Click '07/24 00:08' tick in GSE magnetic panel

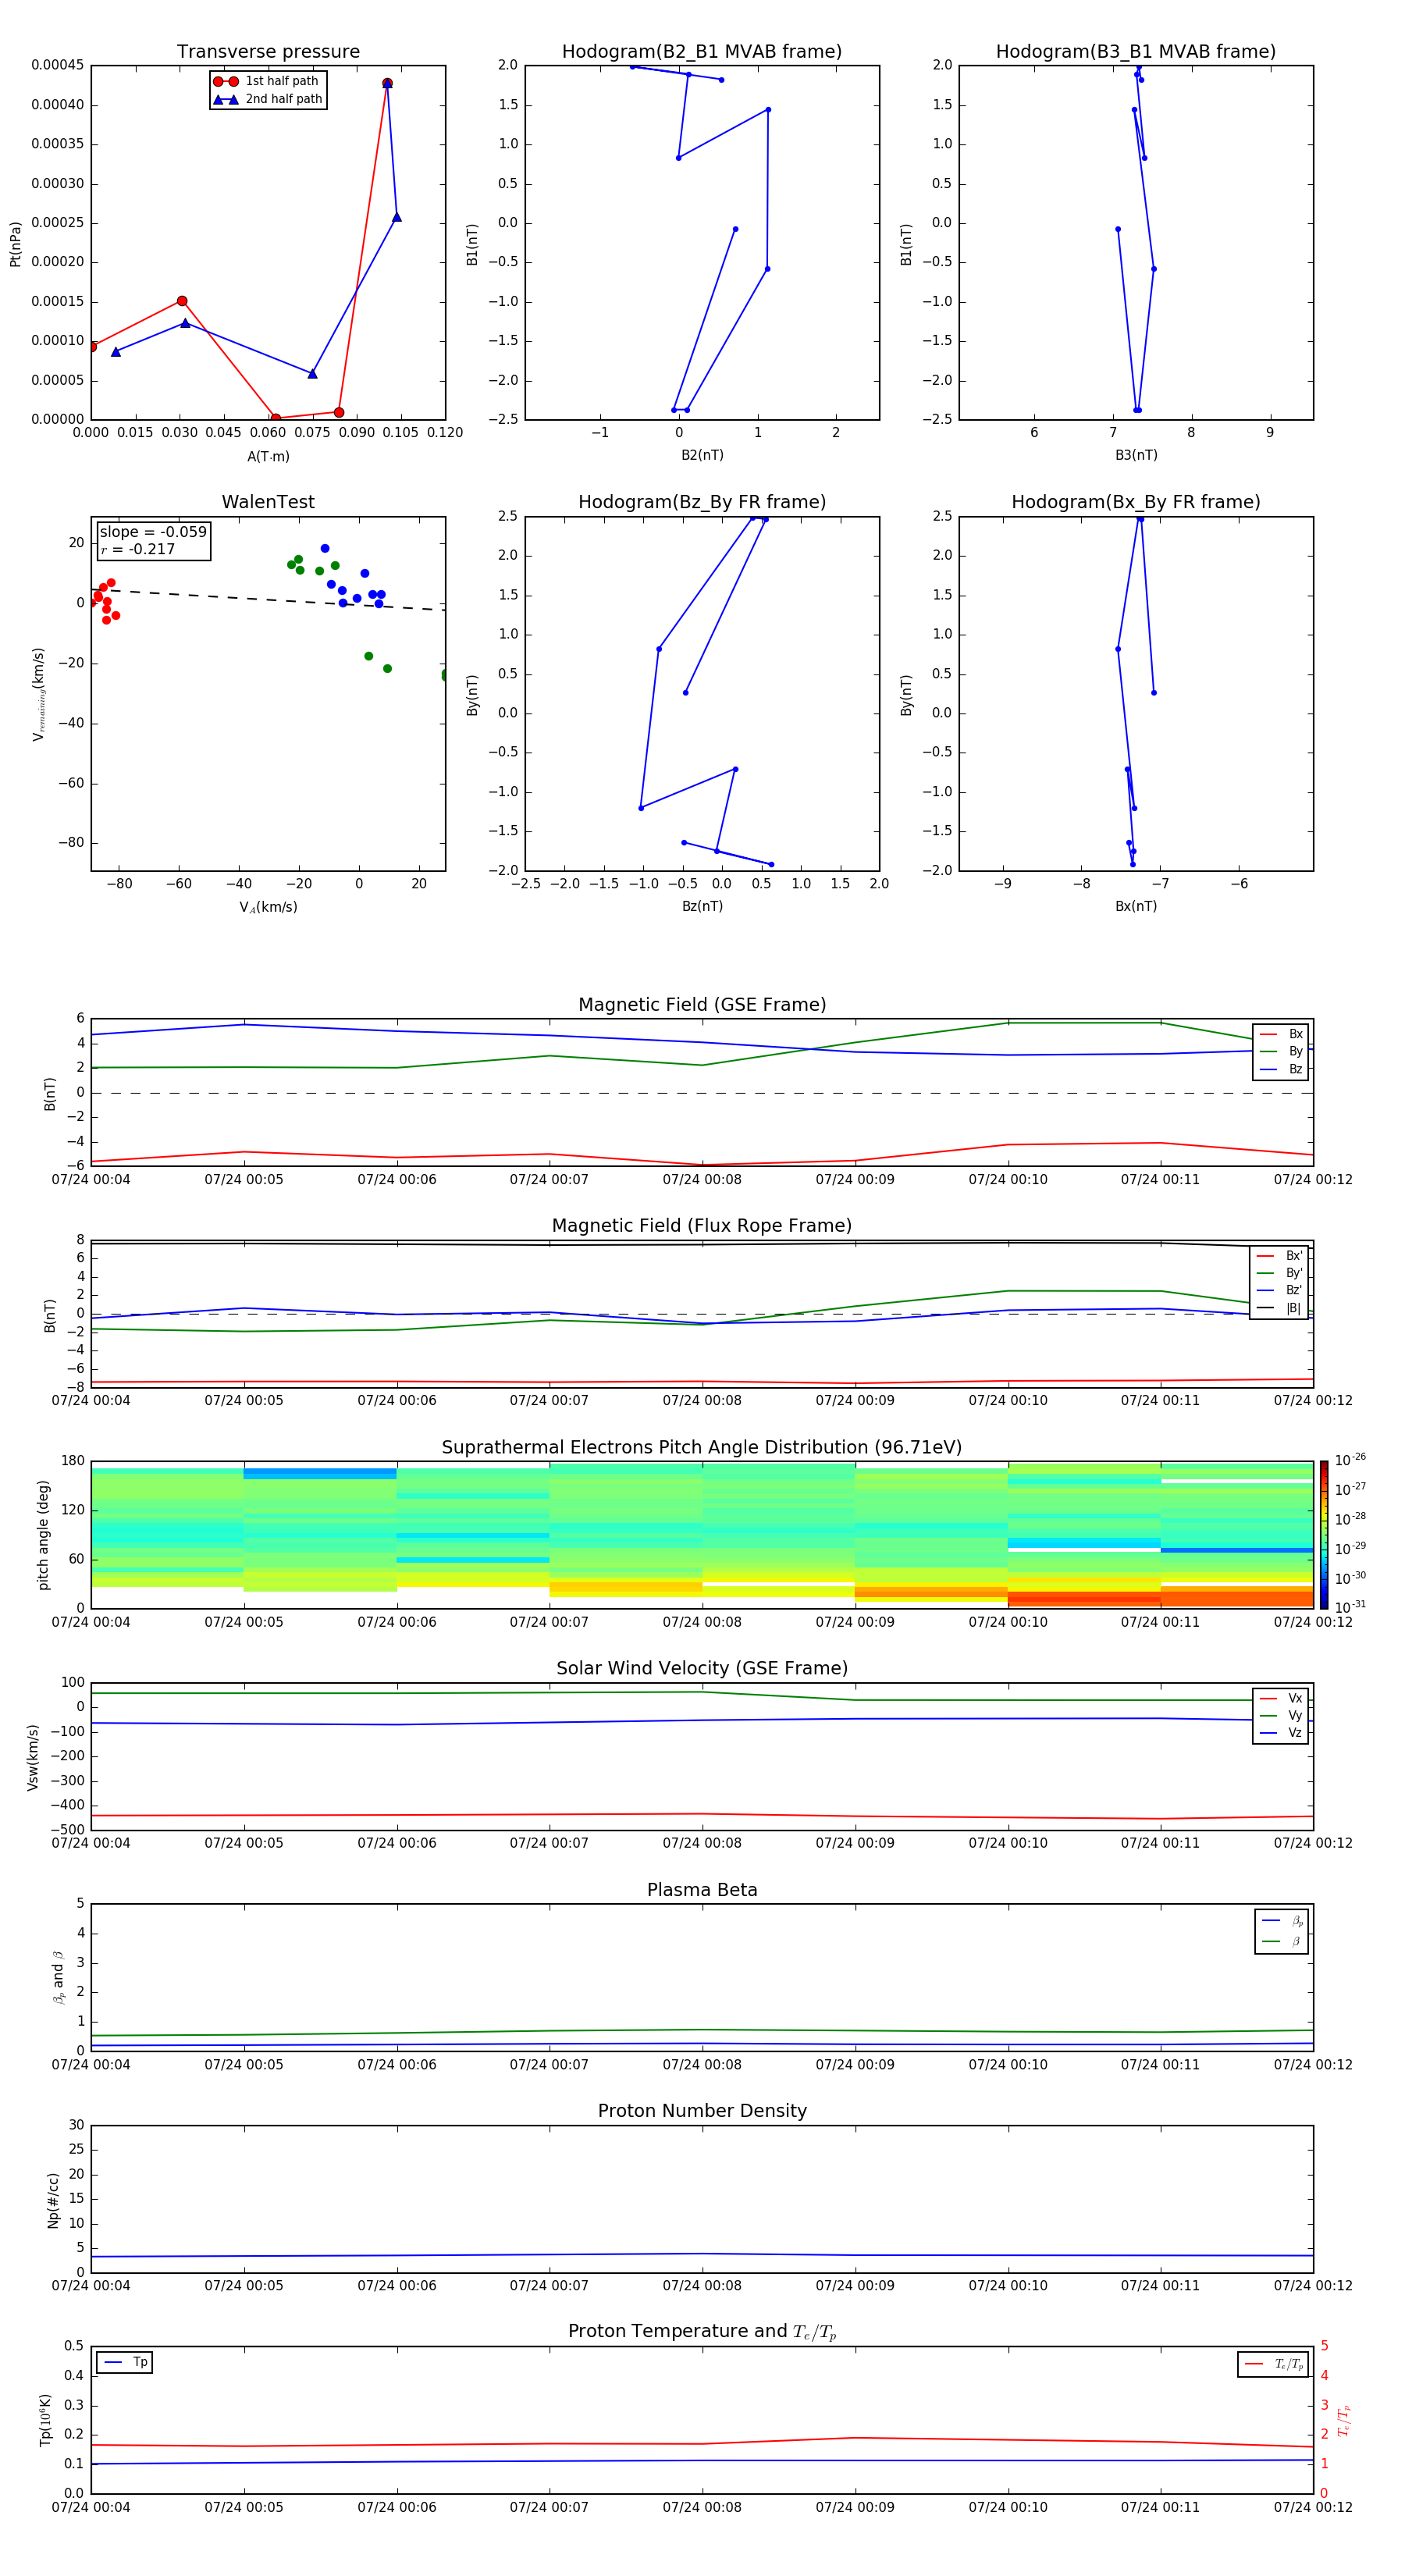click(702, 1180)
